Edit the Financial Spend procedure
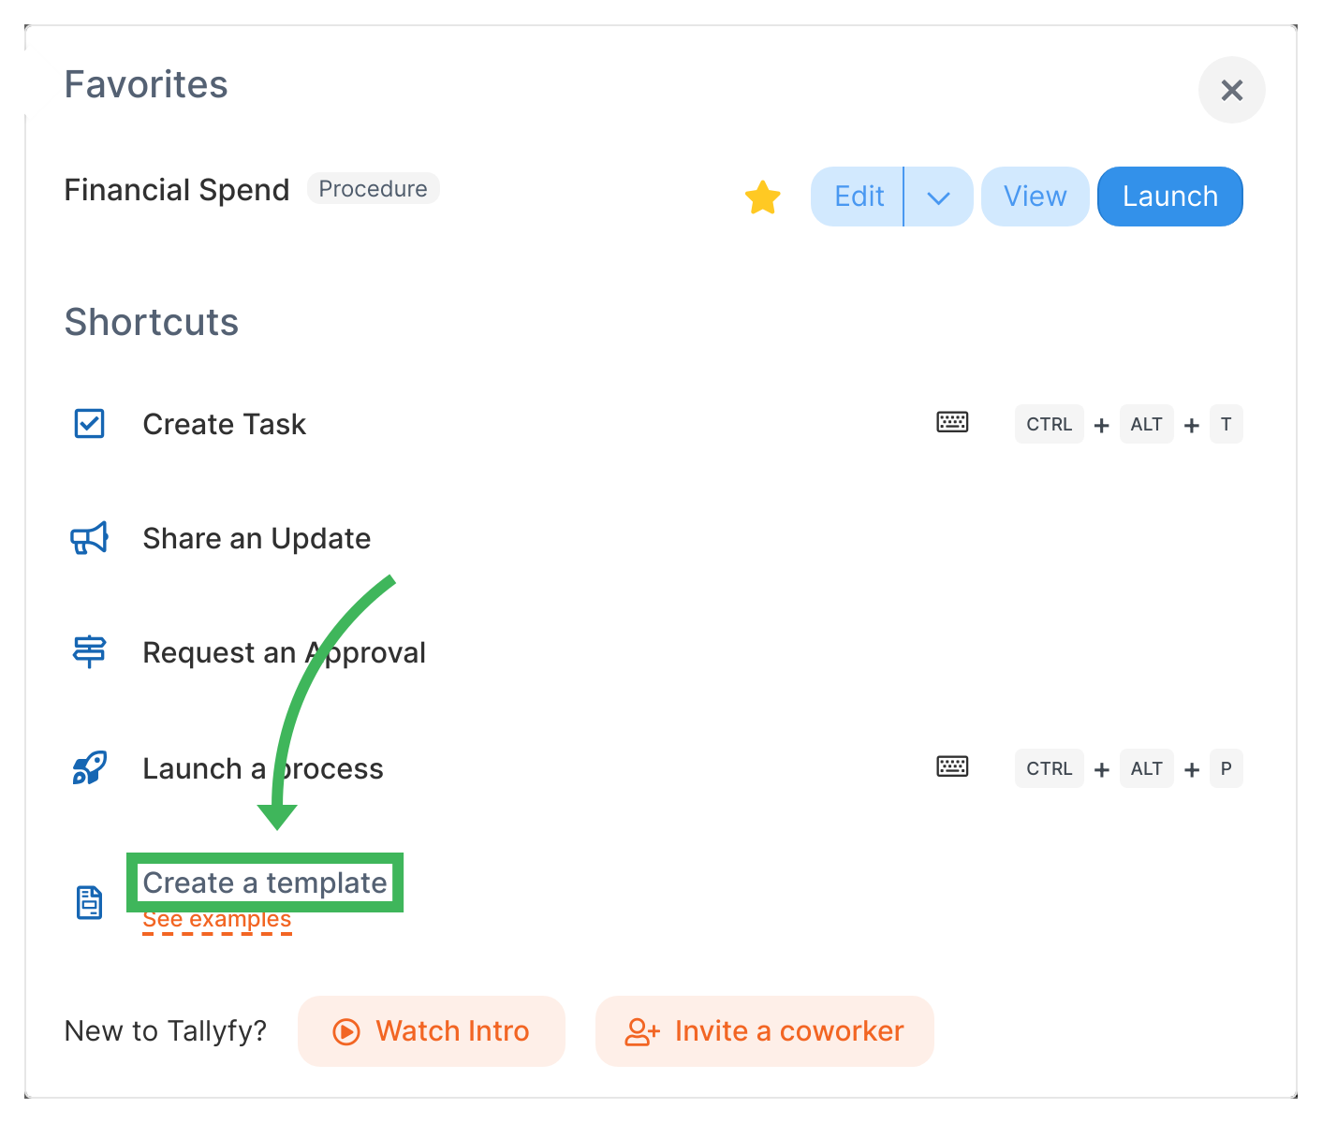Viewport: 1322px width, 1123px height. (858, 197)
